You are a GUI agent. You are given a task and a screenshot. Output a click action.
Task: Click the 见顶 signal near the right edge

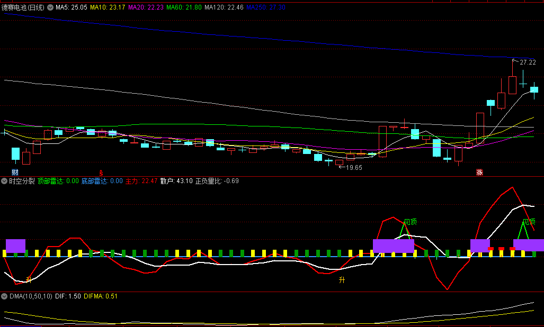pos(529,222)
